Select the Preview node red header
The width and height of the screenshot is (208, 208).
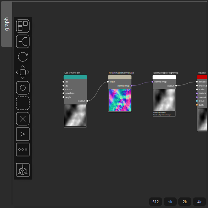202,77
